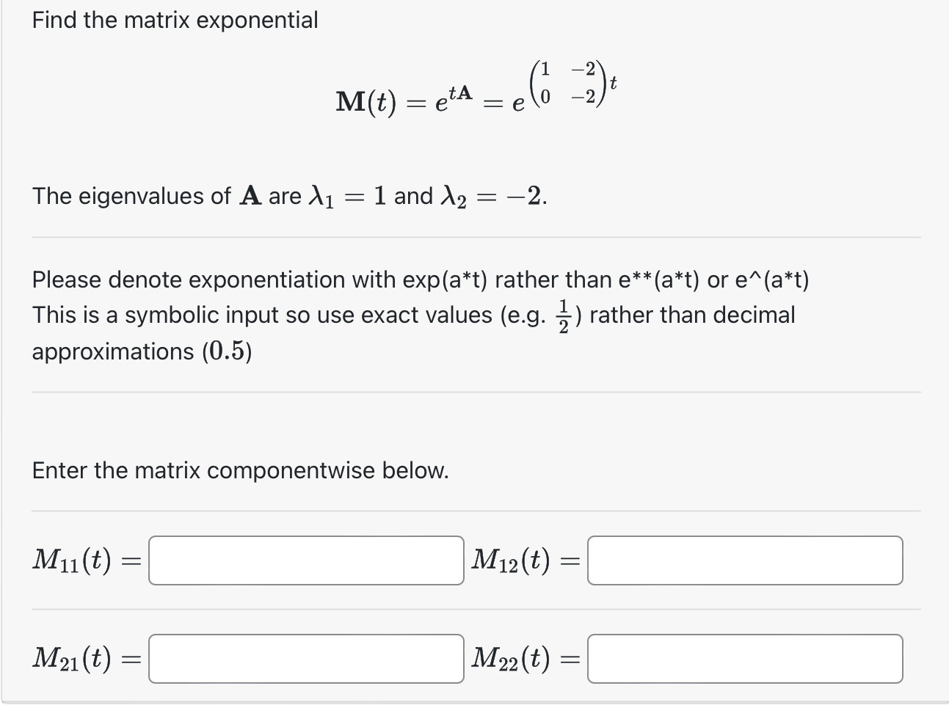The image size is (949, 705).
Task: Click inside the bottom-right answer box
Action: coord(744,660)
